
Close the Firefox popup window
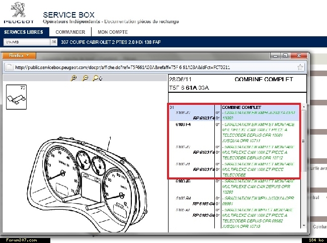299,55
